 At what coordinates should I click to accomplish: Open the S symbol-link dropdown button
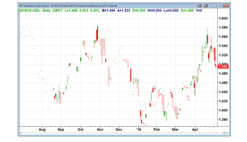tap(199, 6)
